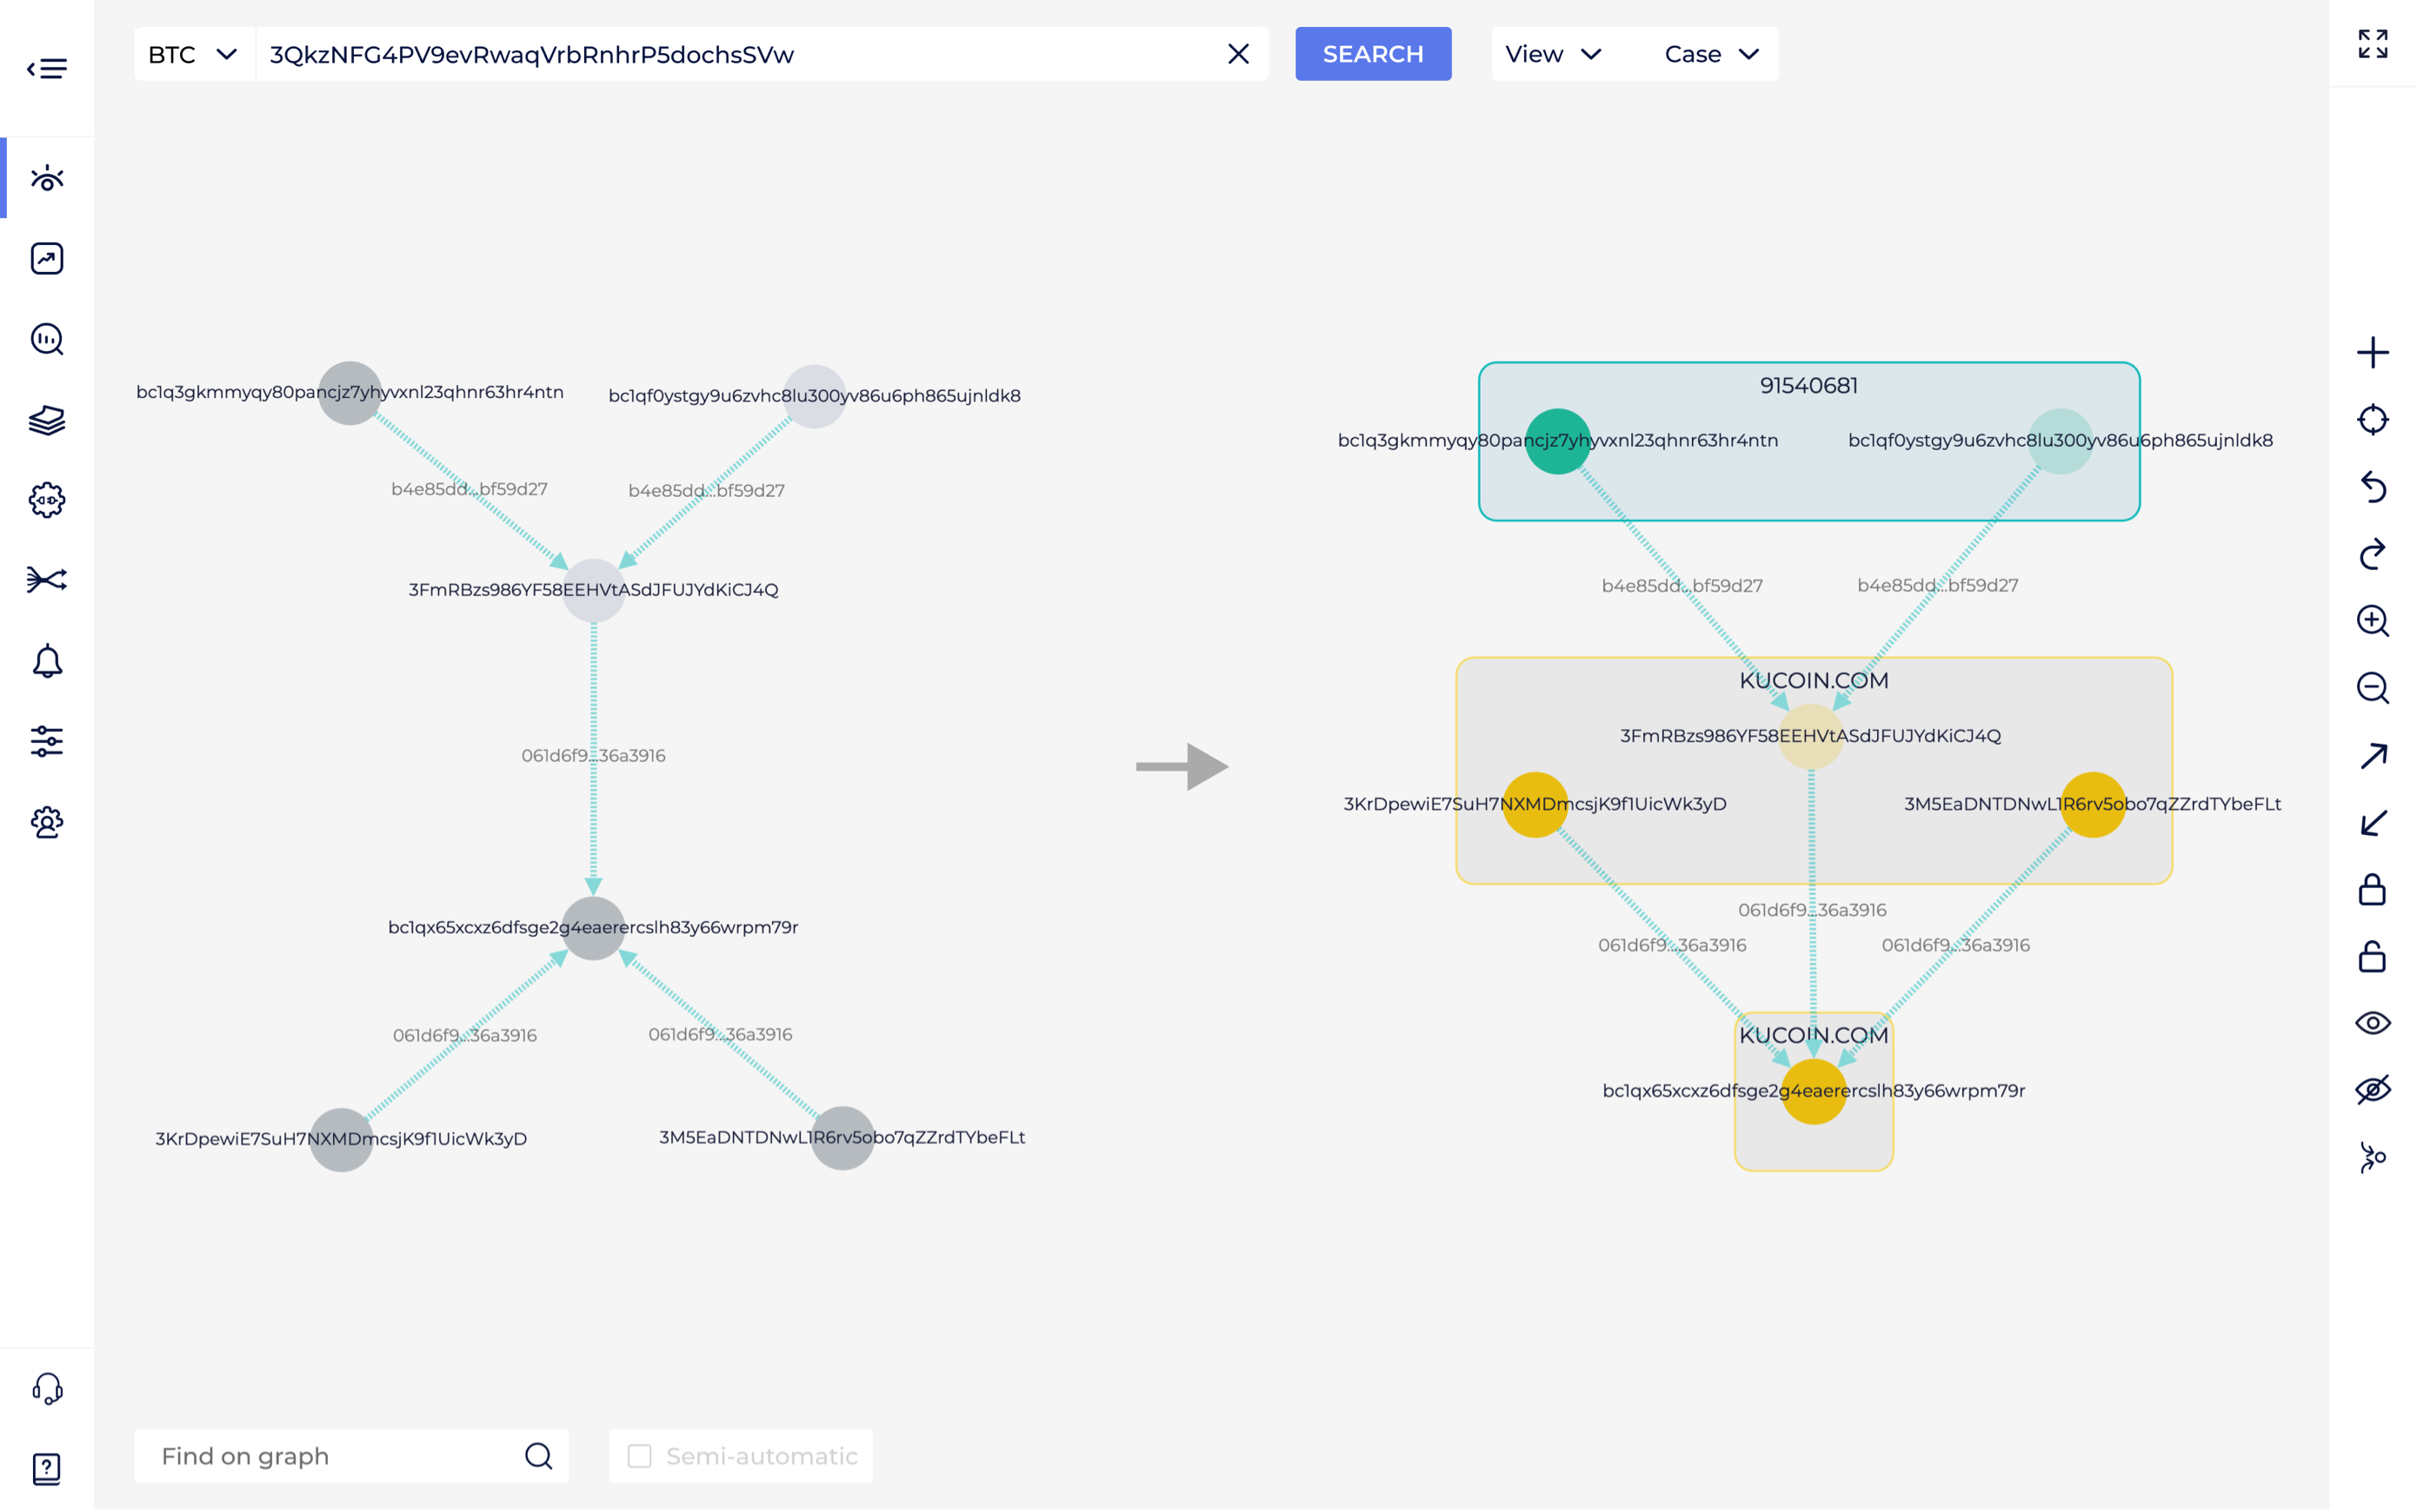Undo the last graph action
Viewport: 2417px width, 1512px height.
coord(2373,487)
